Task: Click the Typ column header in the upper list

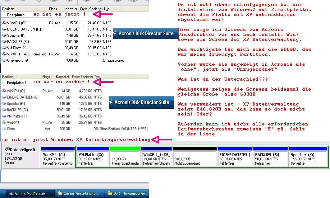Action: pyautogui.click(x=106, y=9)
